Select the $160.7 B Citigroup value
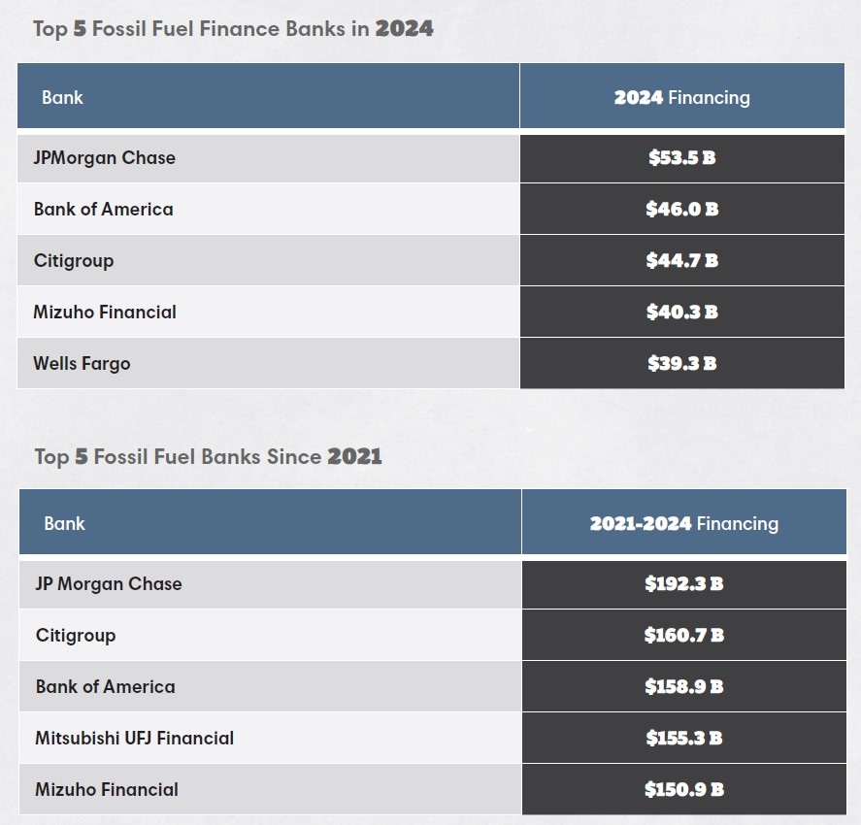 click(684, 636)
